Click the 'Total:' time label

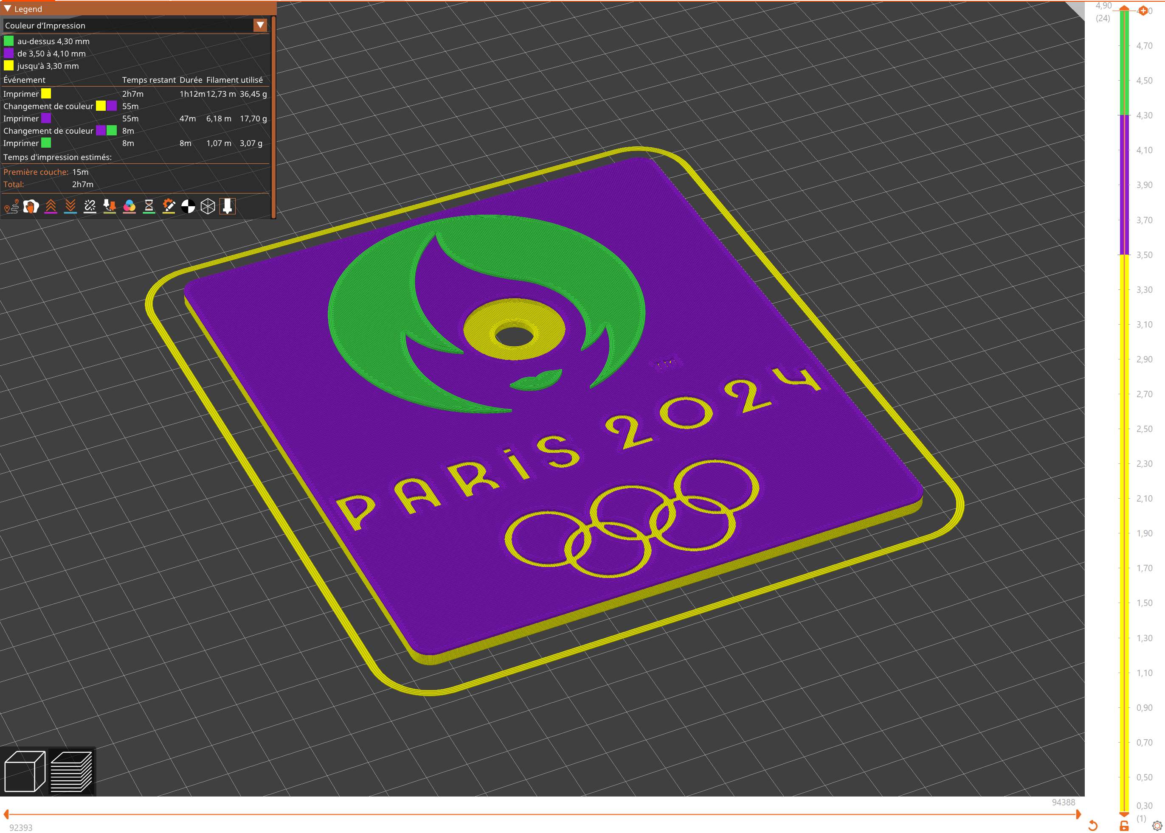[14, 184]
